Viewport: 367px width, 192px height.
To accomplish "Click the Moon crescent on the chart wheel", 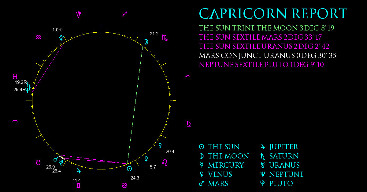I will 146,42.
